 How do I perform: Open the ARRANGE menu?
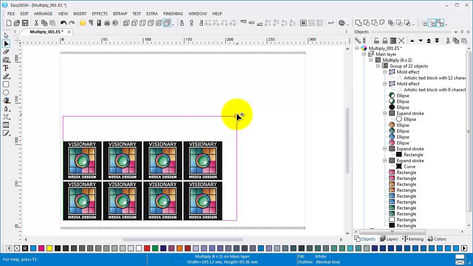point(43,14)
